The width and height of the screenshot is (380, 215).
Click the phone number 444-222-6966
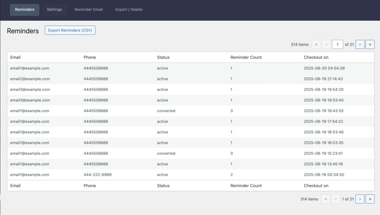click(98, 175)
